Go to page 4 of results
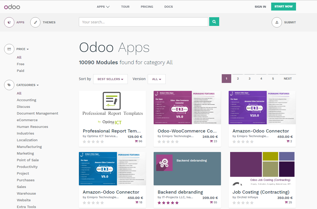317x209 pixels. (x=261, y=79)
